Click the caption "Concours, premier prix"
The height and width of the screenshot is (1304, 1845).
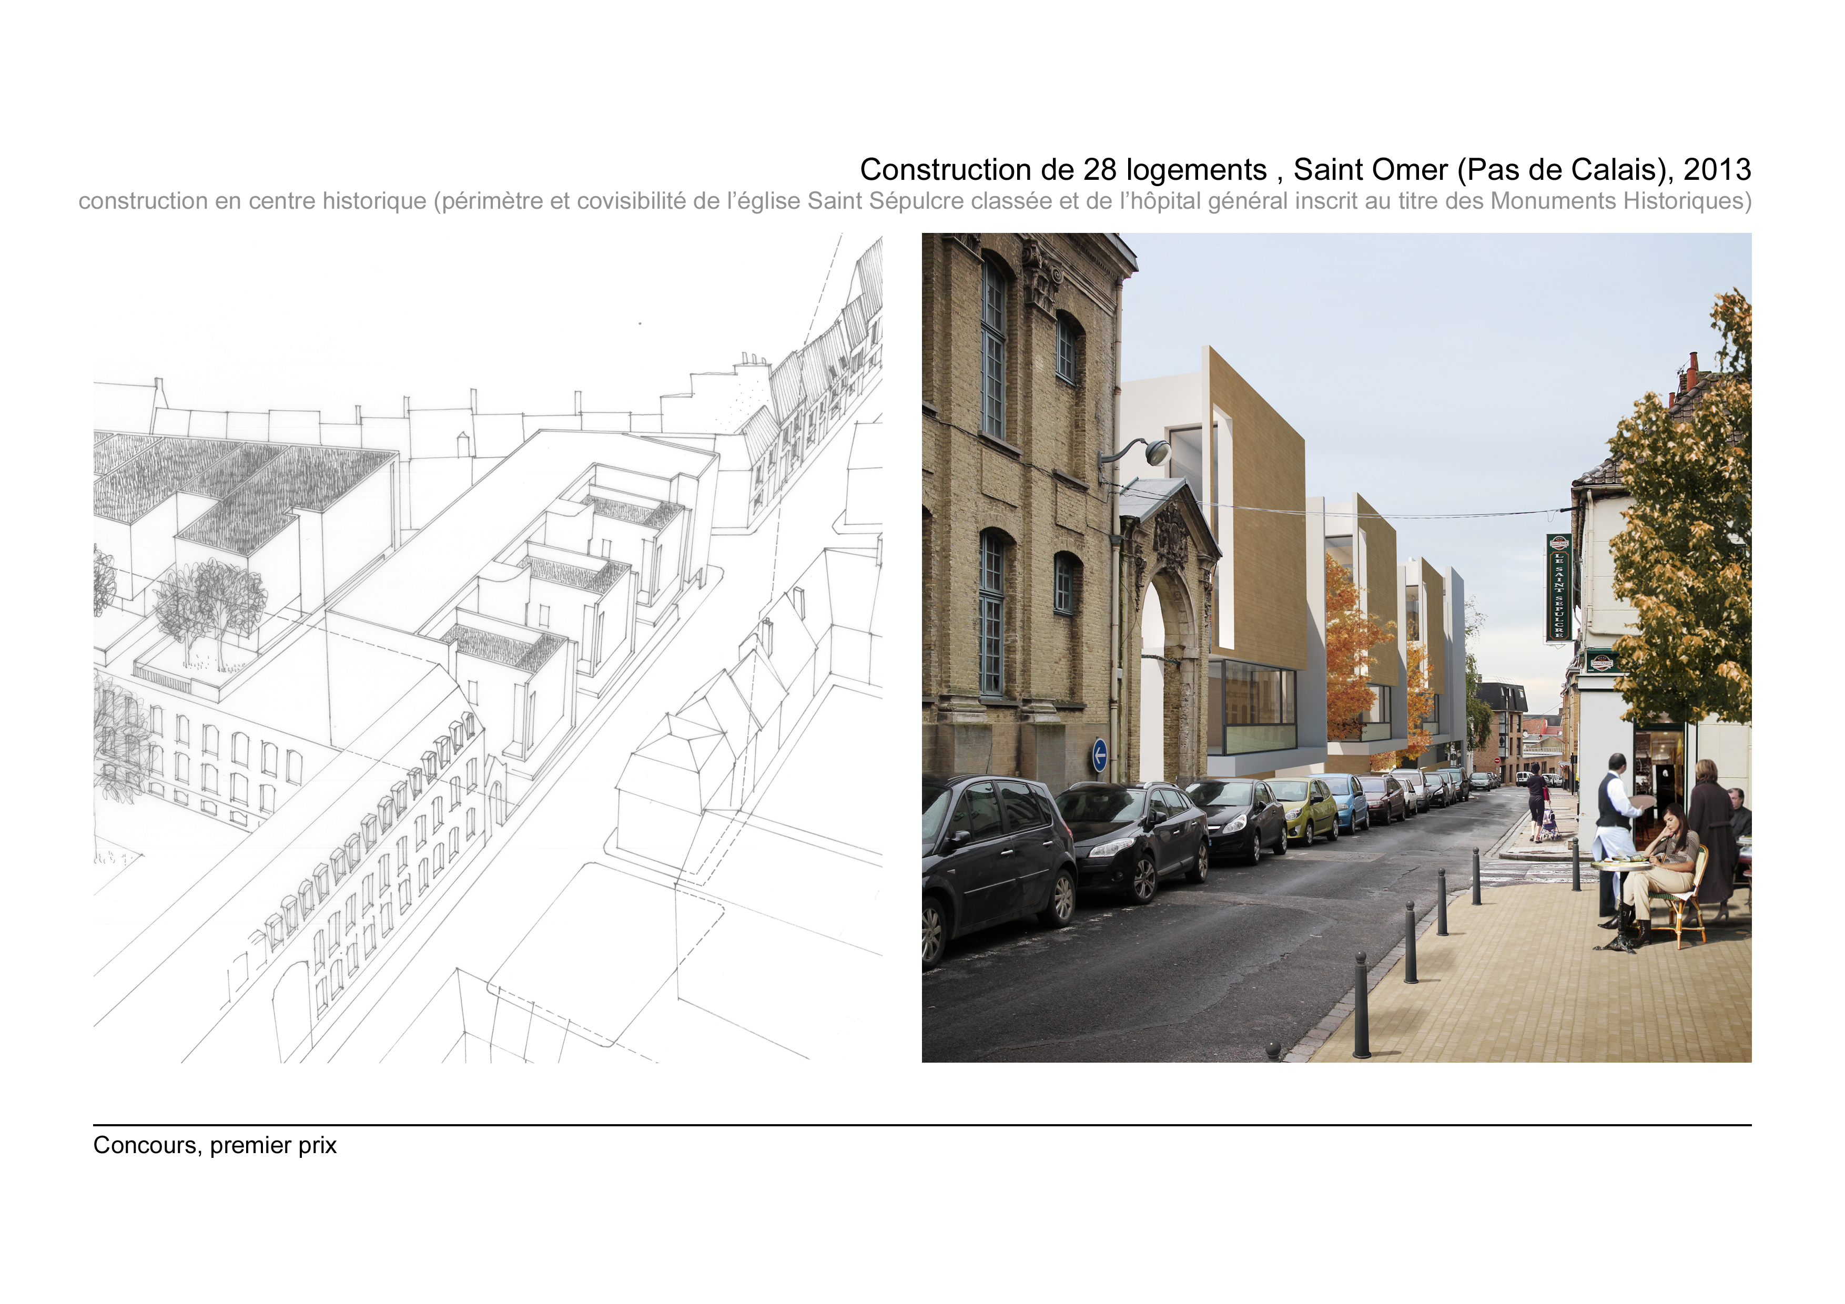pyautogui.click(x=215, y=1145)
